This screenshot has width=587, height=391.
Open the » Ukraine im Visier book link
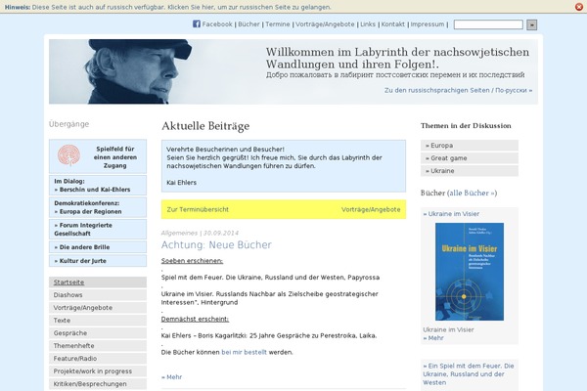pyautogui.click(x=451, y=214)
